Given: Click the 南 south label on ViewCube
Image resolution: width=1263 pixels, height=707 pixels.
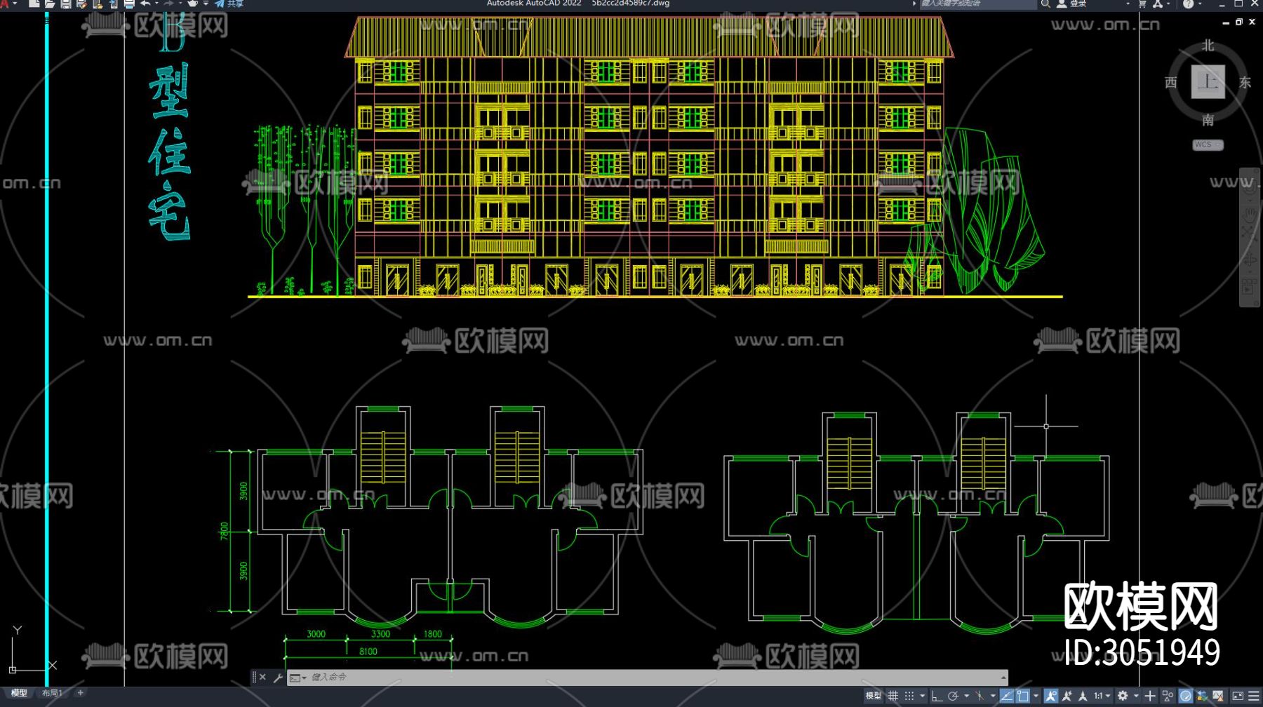Looking at the screenshot, I should 1208,120.
